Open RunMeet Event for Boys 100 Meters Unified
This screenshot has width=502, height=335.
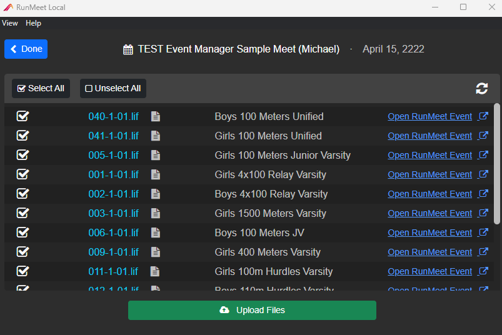[429, 116]
